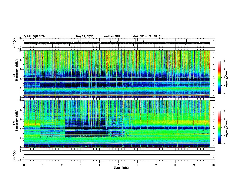Click the "VLF Spectra" plot title

34,36
